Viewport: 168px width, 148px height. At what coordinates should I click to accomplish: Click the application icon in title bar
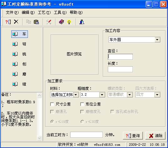pyautogui.click(x=4, y=4)
